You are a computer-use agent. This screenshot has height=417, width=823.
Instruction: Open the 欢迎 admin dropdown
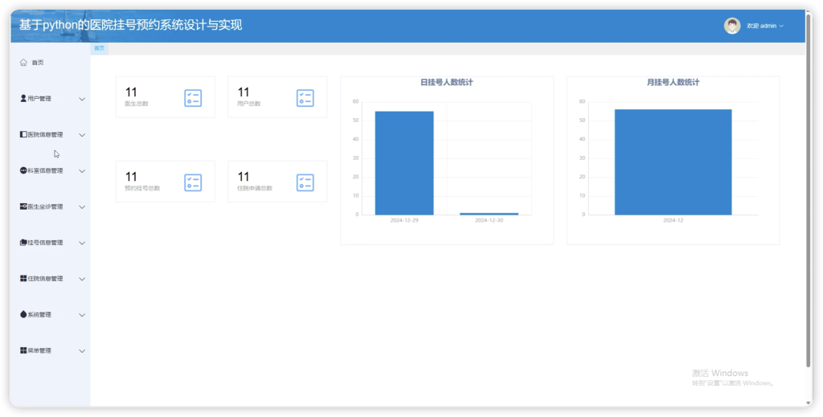765,26
